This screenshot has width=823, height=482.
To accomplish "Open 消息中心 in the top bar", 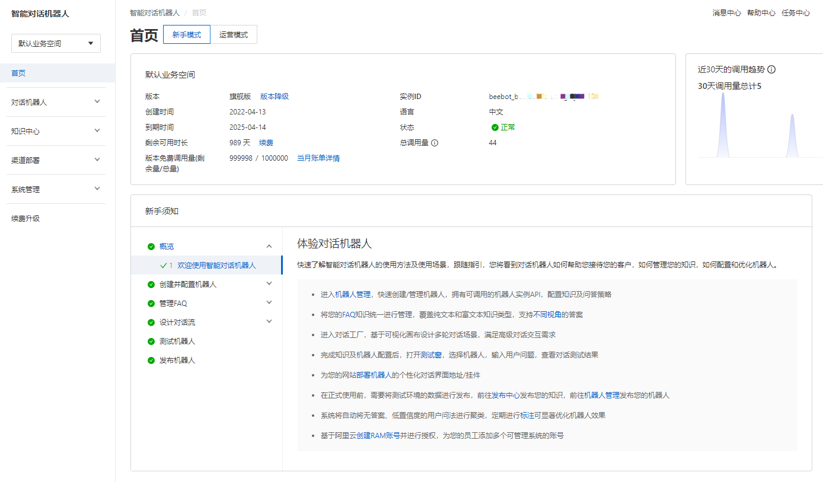I will 727,13.
